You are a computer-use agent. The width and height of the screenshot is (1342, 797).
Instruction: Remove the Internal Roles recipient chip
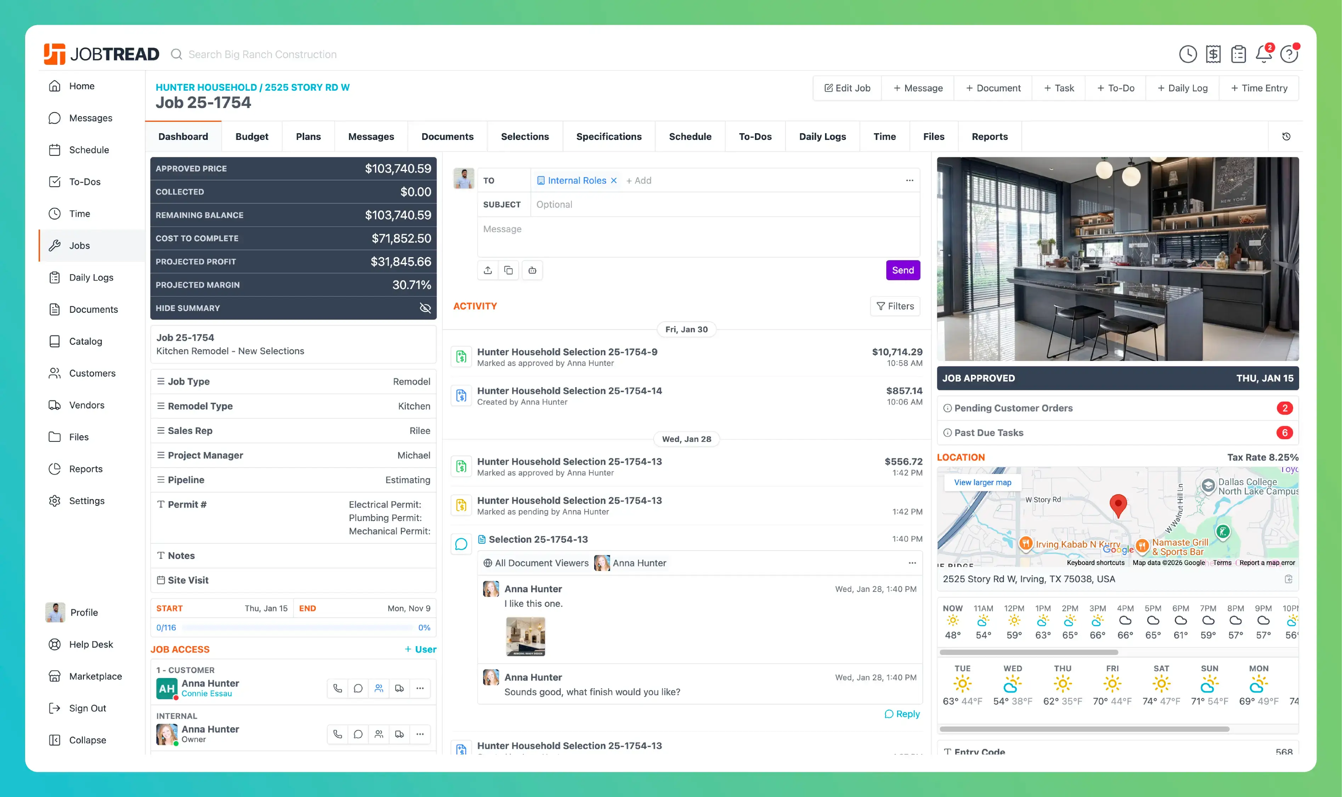tap(614, 180)
